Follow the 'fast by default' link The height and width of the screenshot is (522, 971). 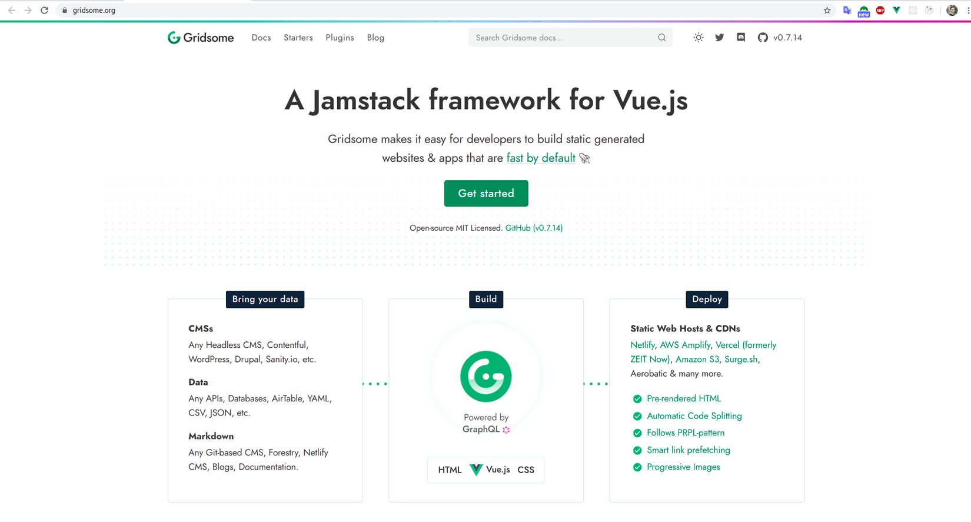pyautogui.click(x=541, y=158)
